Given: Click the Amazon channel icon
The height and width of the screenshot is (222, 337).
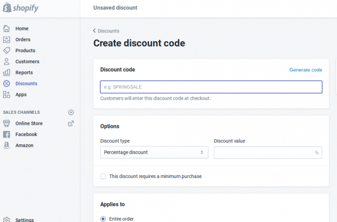Looking at the screenshot, I should point(7,145).
